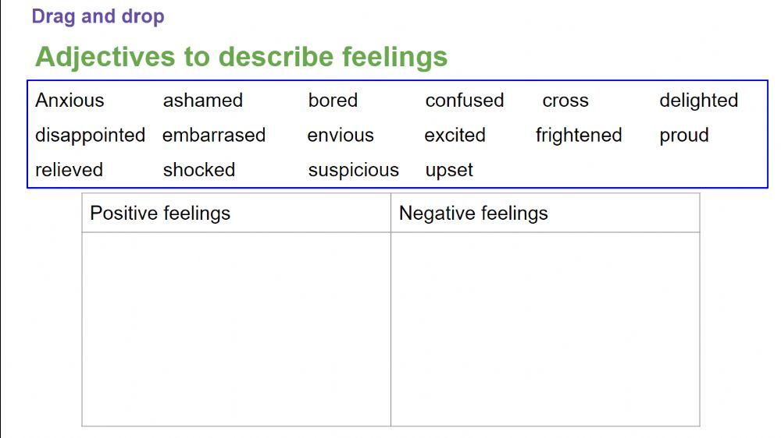781x438 pixels.
Task: Click the word 'Anxious'
Action: (70, 101)
